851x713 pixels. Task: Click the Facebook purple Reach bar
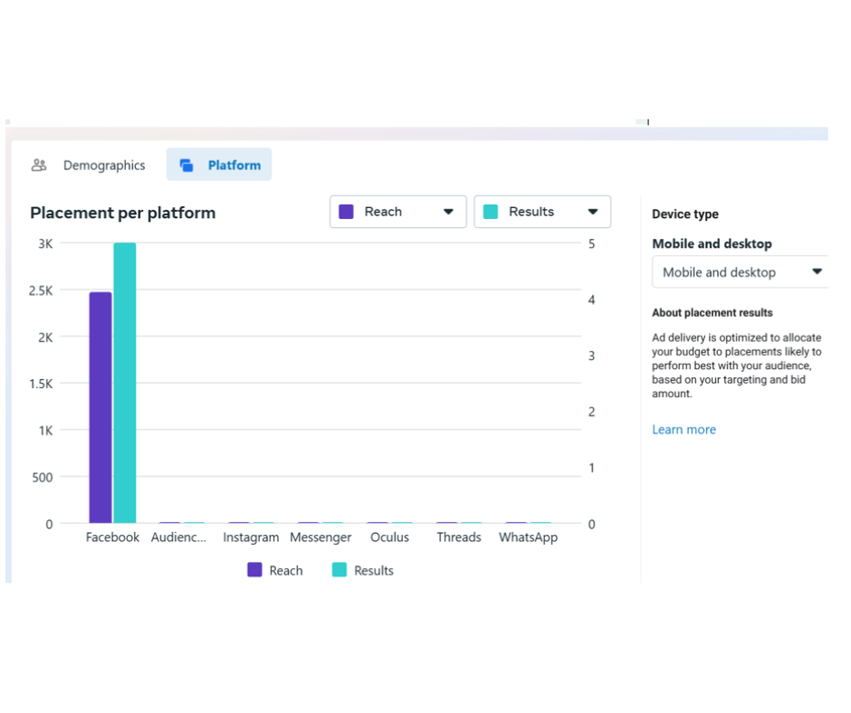(x=100, y=407)
